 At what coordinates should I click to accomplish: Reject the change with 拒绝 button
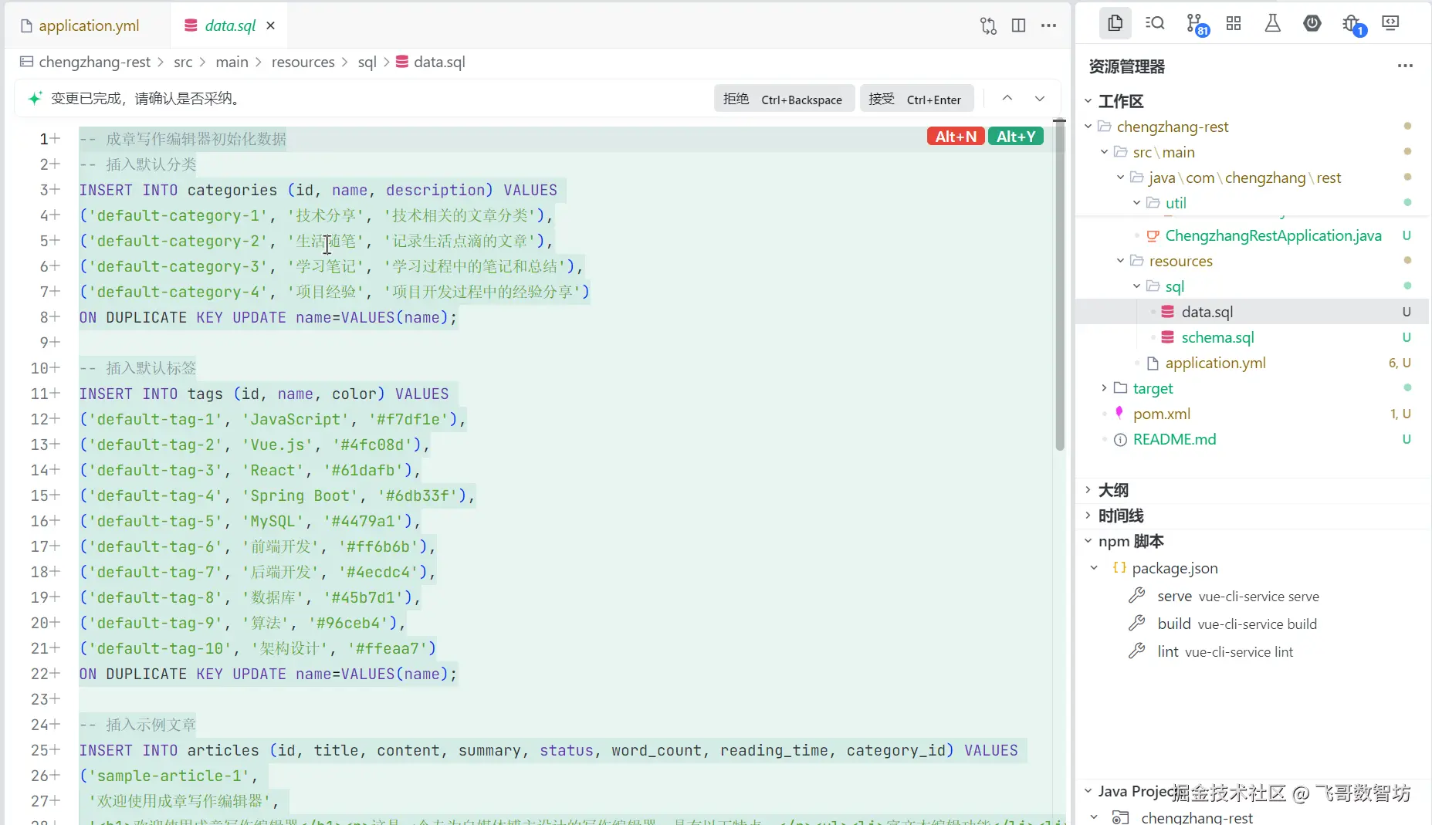pyautogui.click(x=784, y=99)
